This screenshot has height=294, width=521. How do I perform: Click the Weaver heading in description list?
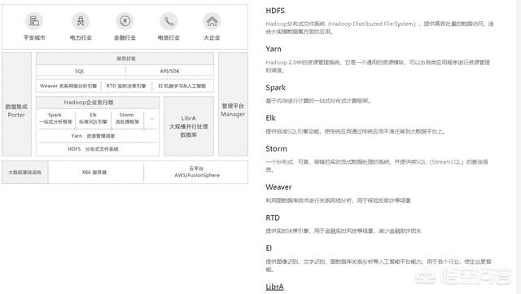[278, 187]
